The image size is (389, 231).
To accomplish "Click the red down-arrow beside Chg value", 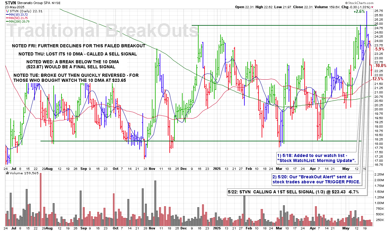I will coord(372,7).
